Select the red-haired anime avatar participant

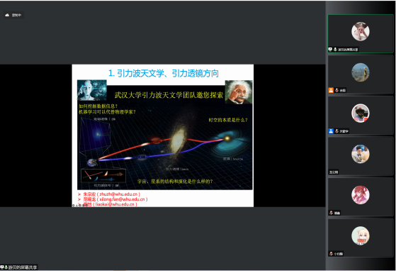coord(361,195)
